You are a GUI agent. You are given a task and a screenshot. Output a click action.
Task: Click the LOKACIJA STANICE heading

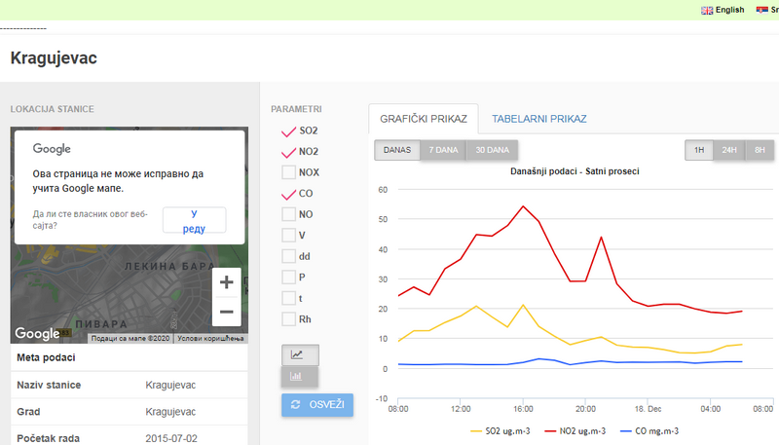[53, 109]
